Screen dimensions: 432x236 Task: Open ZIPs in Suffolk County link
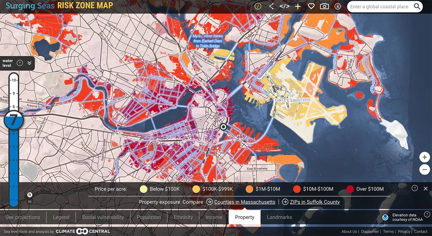tap(315, 202)
